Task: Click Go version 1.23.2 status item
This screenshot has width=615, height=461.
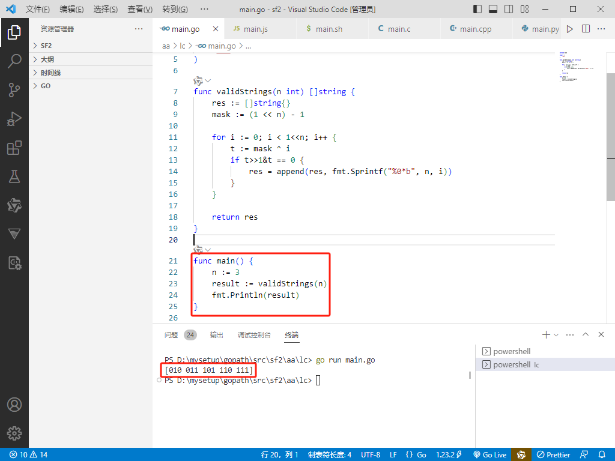Action: 449,454
